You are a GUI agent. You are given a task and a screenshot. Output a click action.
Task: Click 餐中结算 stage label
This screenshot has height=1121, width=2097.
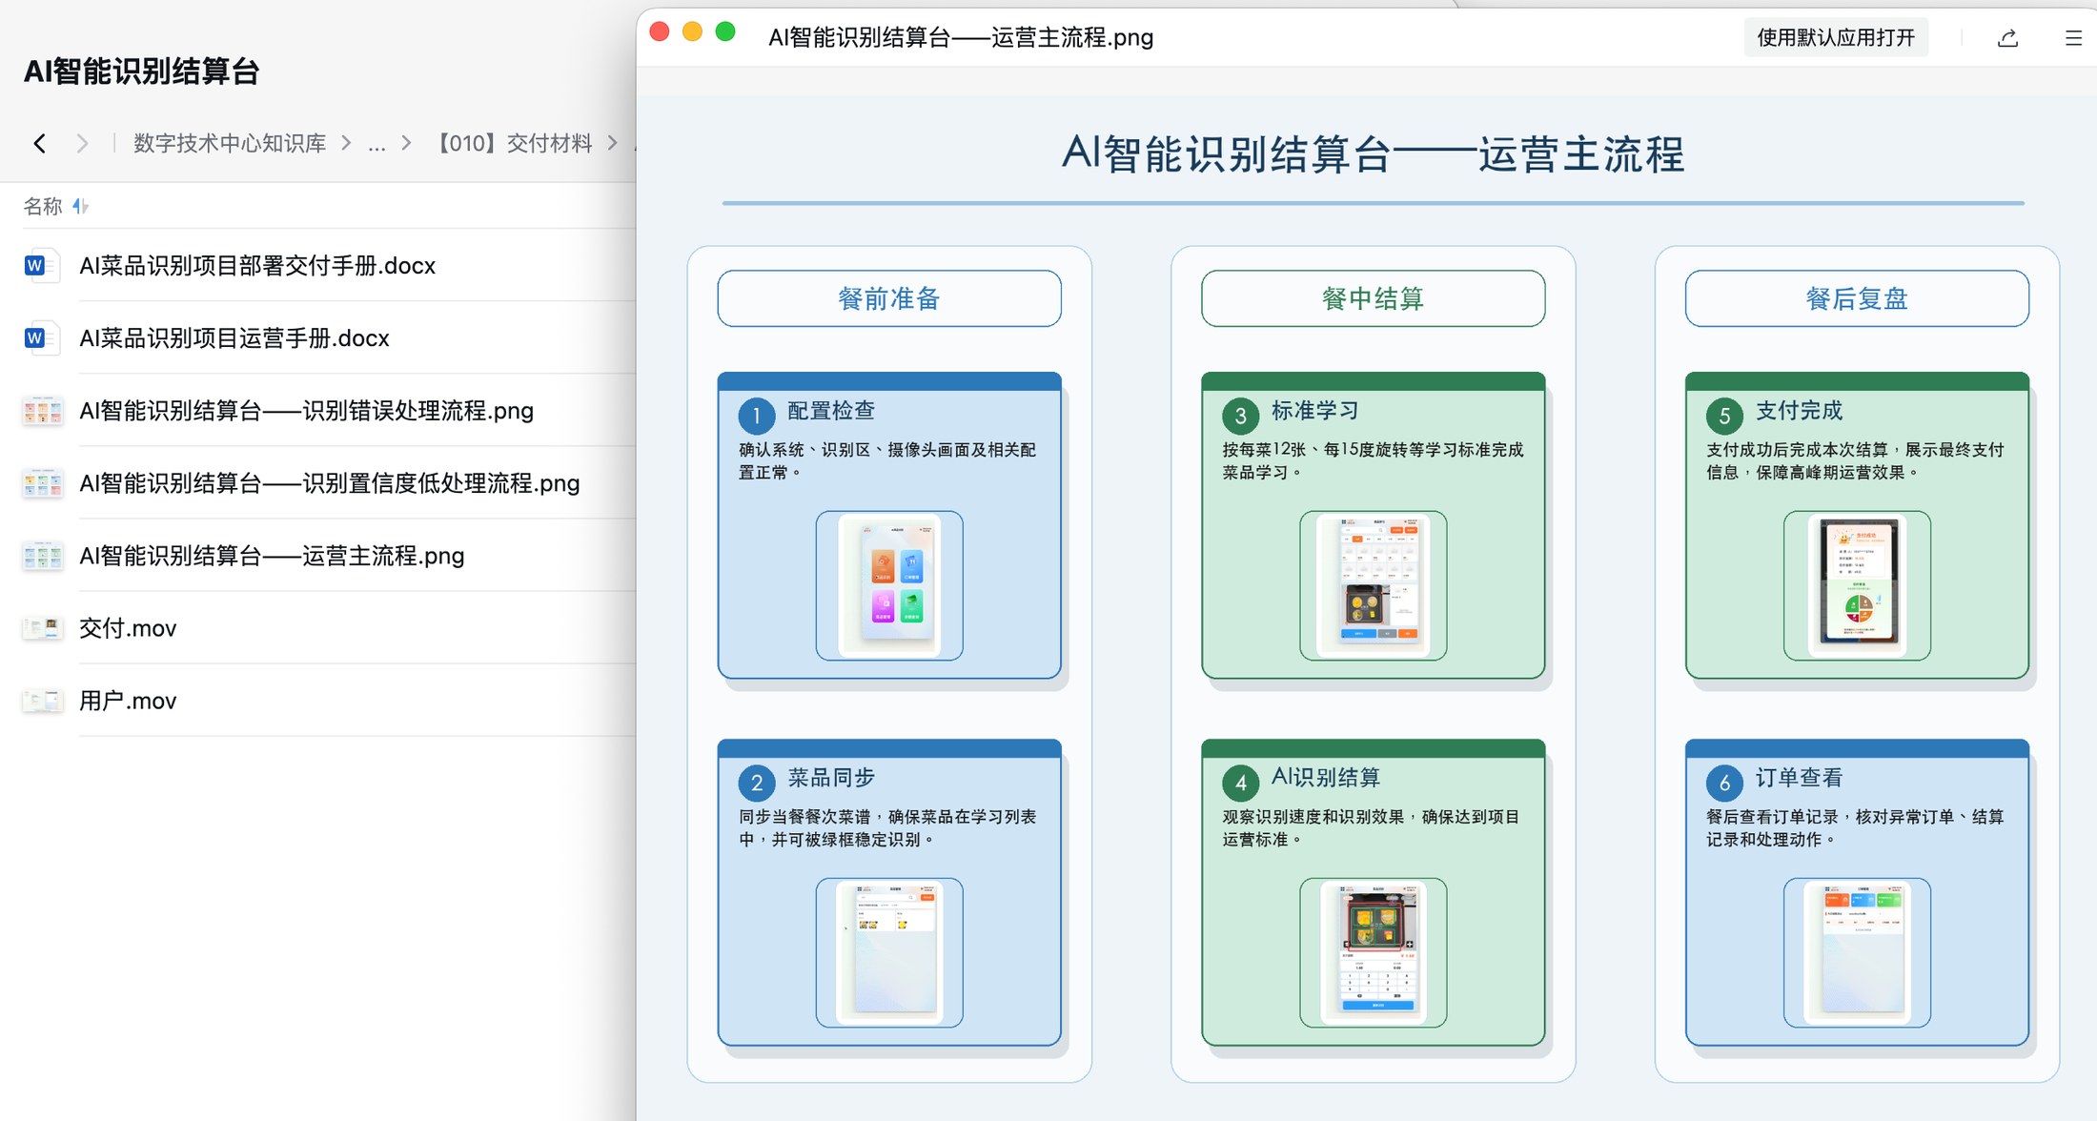click(x=1373, y=298)
